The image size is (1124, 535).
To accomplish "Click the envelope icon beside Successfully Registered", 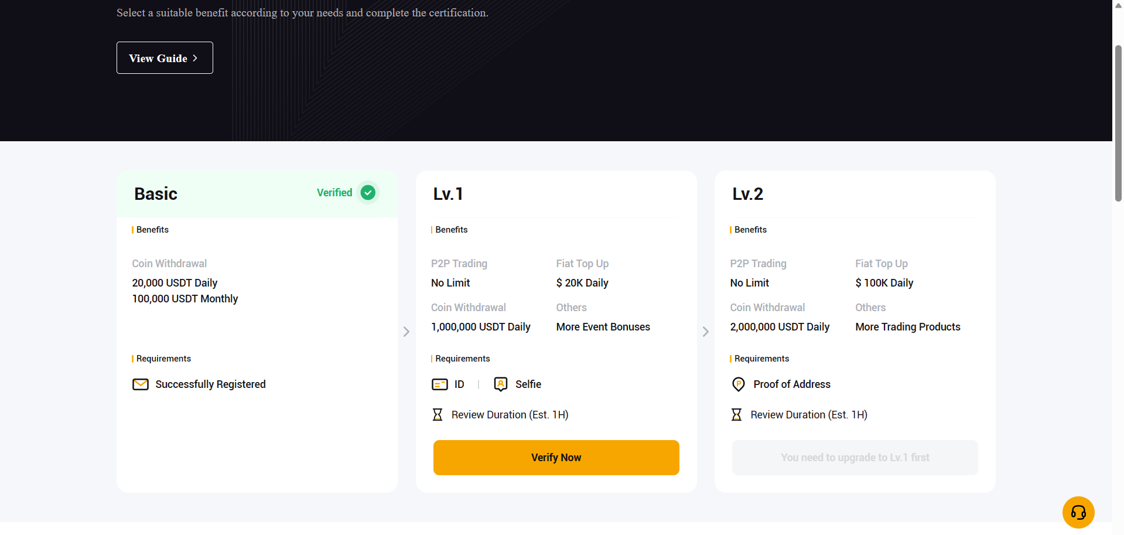I will pyautogui.click(x=141, y=384).
